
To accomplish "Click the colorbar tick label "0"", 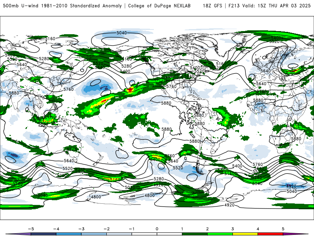I will pyautogui.click(x=157, y=229).
